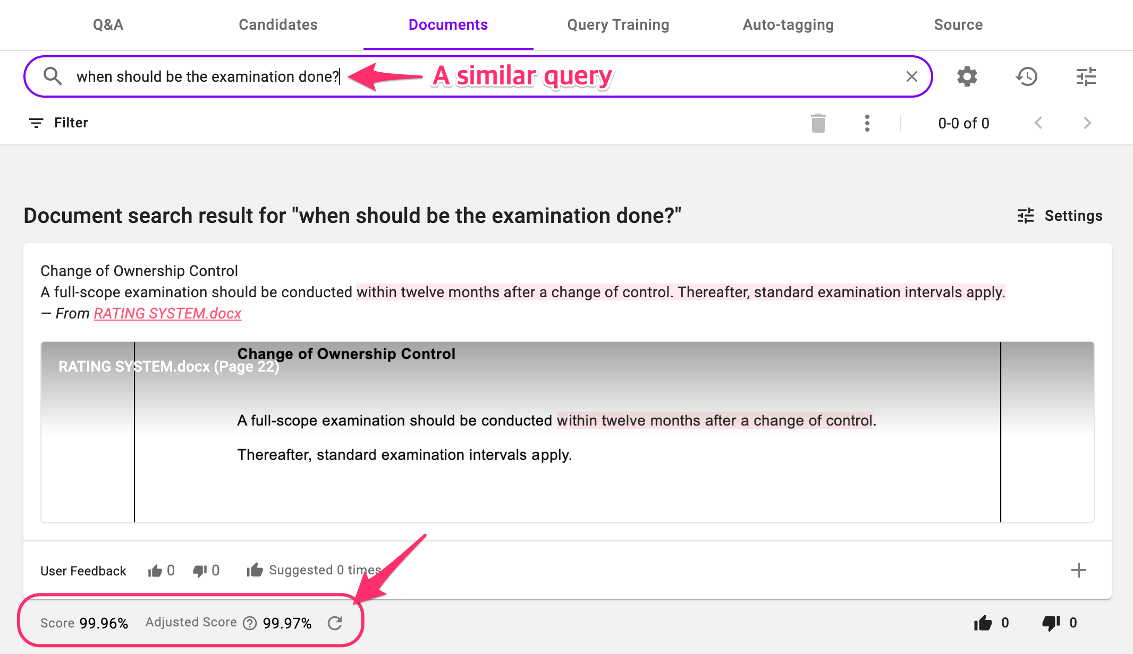The height and width of the screenshot is (654, 1133).
Task: Expand the card with plus icon
Action: point(1079,570)
